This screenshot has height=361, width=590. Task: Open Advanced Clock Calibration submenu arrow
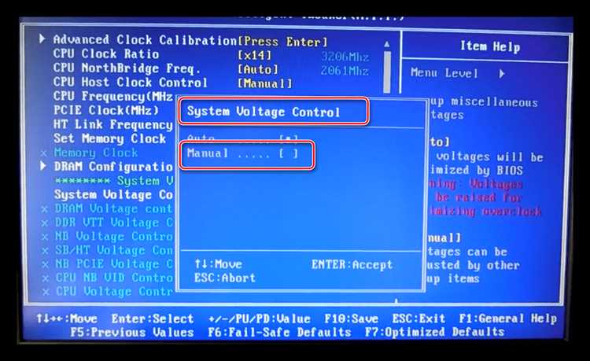pos(42,39)
